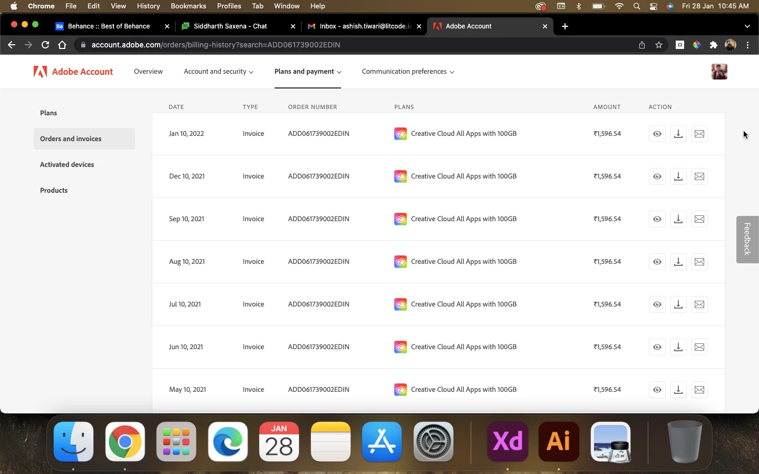The width and height of the screenshot is (759, 474).
Task: Click the DATE column header
Action: coord(177,107)
